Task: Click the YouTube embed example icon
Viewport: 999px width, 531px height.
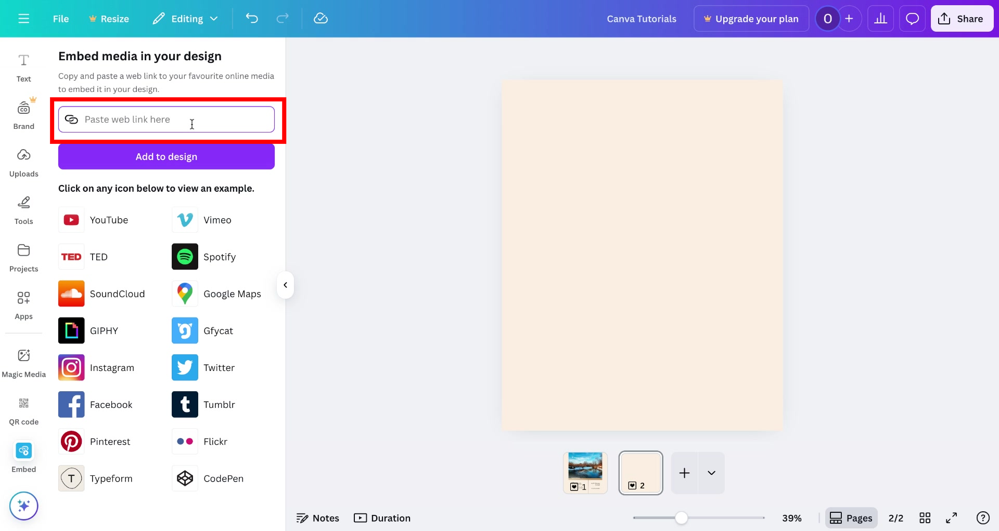Action: tap(71, 220)
